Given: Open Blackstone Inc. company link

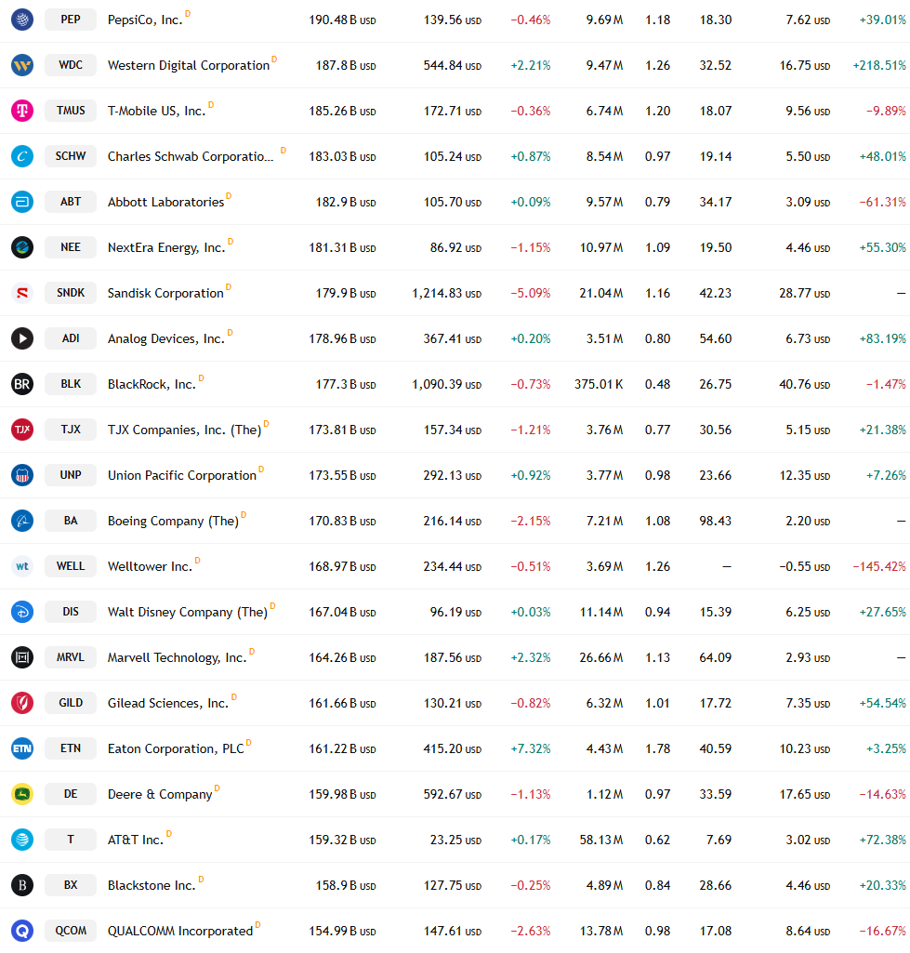Looking at the screenshot, I should point(152,886).
